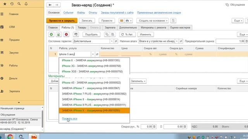Go forward with the right arrow button

pos(57,5)
